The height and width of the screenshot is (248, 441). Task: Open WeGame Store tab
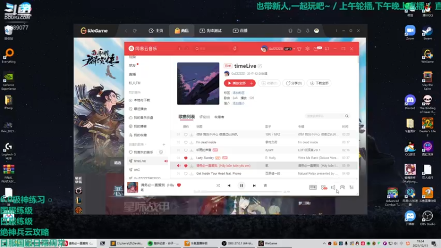click(x=182, y=31)
